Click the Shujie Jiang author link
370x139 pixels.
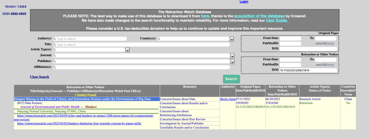pyautogui.click(x=228, y=99)
